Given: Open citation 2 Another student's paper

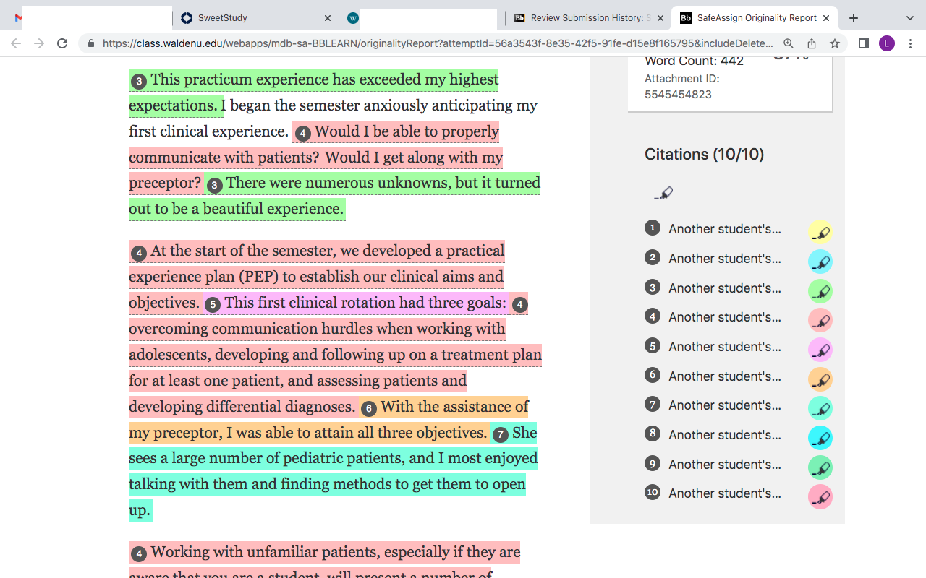Looking at the screenshot, I should [725, 259].
